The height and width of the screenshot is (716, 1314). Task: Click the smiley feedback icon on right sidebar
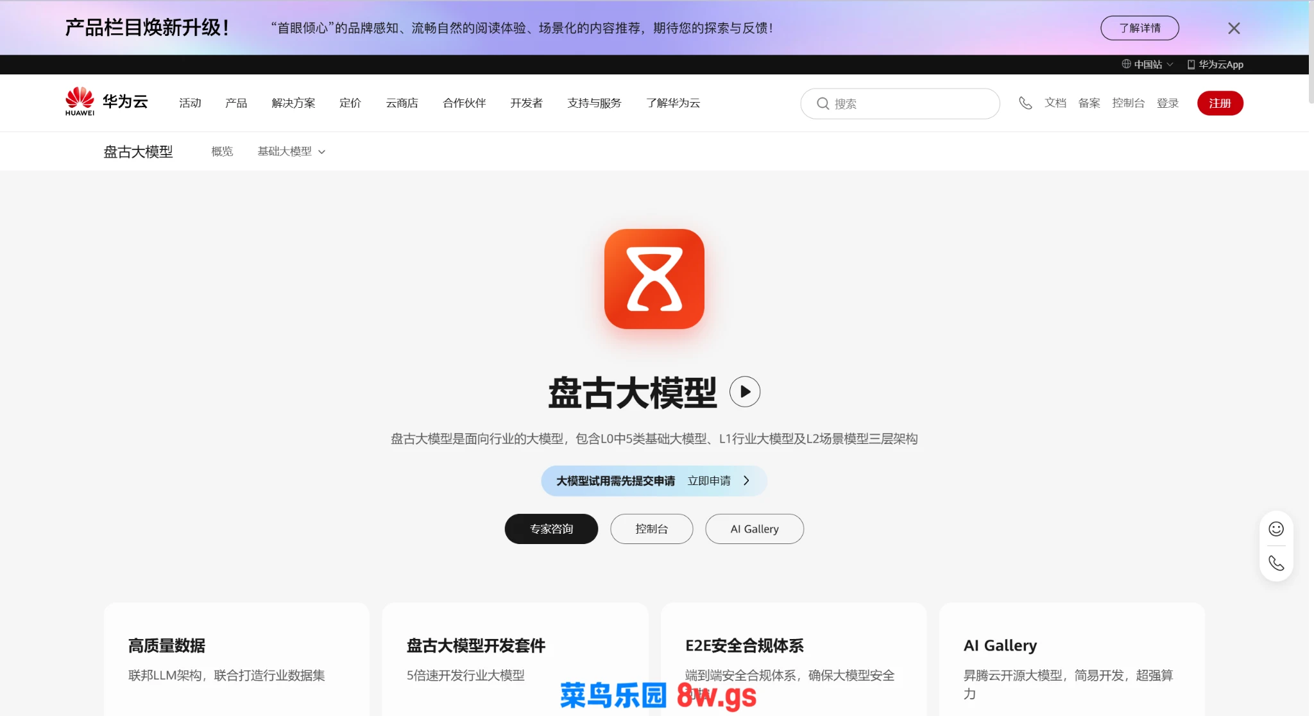click(1276, 529)
